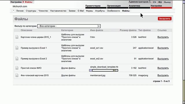Open the Аналитика main menu

[x=139, y=6]
